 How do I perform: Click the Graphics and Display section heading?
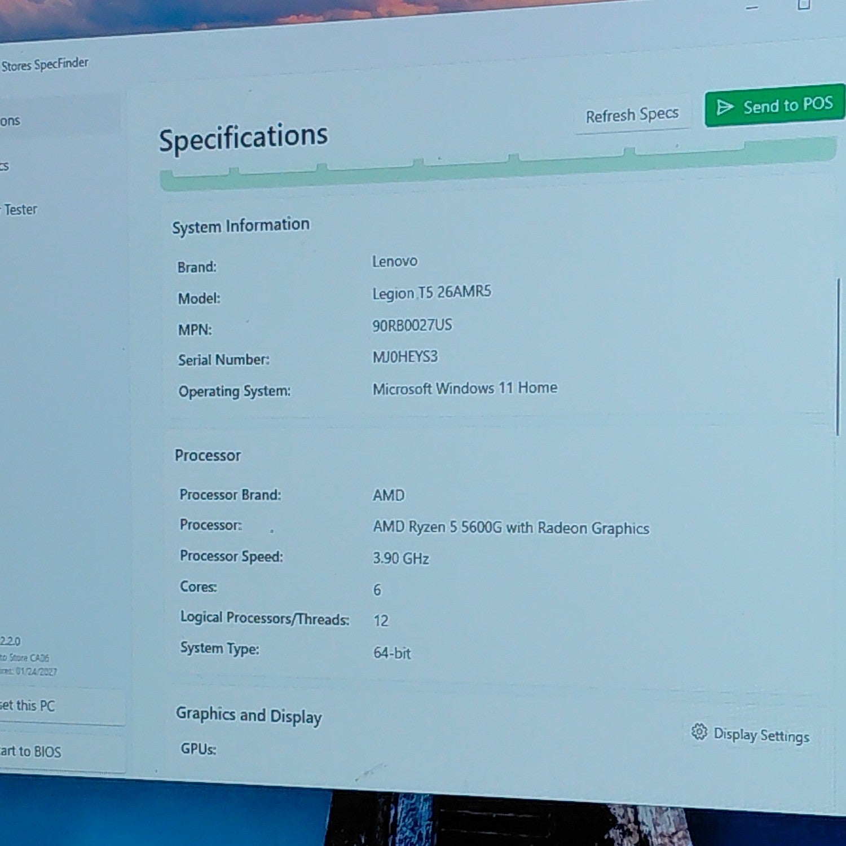[249, 716]
